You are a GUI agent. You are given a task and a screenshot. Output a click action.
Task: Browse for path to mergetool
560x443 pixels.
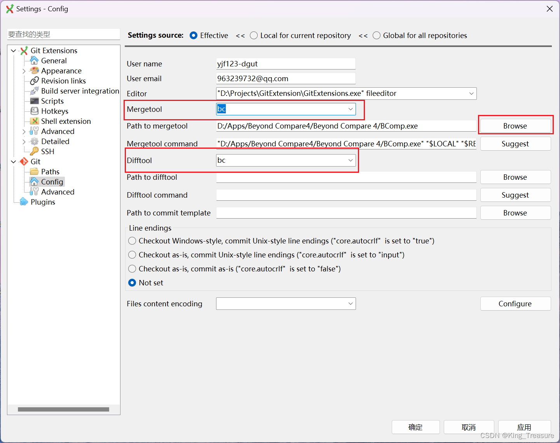(515, 126)
